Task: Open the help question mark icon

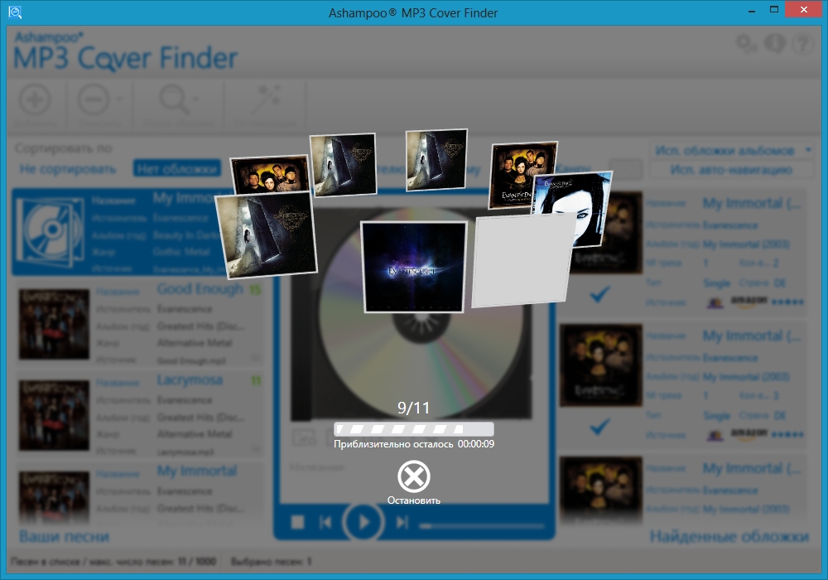Action: click(803, 43)
